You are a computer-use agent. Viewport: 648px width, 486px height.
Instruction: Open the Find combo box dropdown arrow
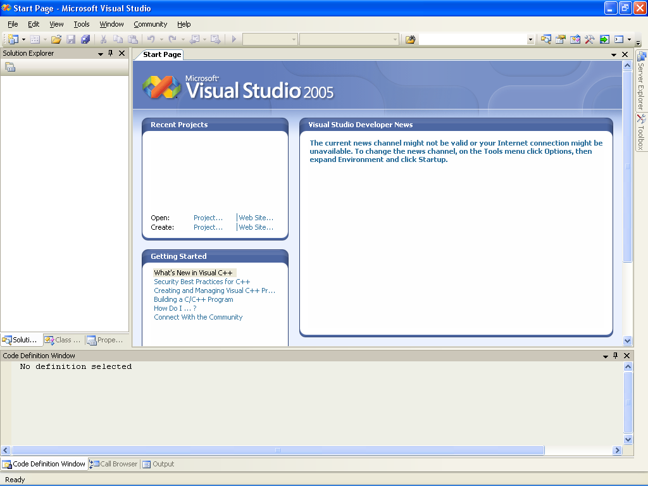[x=530, y=40]
